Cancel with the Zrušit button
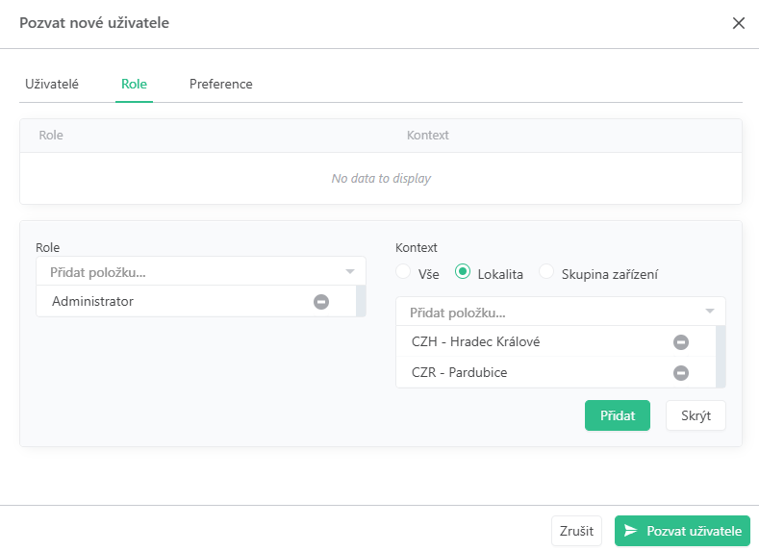Viewport: 759px width, 551px height. pyautogui.click(x=576, y=531)
